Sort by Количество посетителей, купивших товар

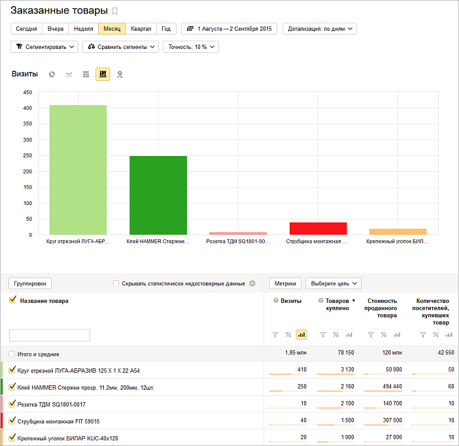(430, 311)
